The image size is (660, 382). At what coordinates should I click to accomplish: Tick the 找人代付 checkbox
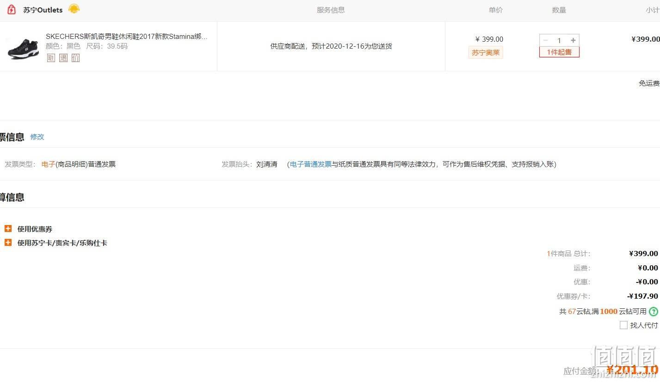click(623, 325)
